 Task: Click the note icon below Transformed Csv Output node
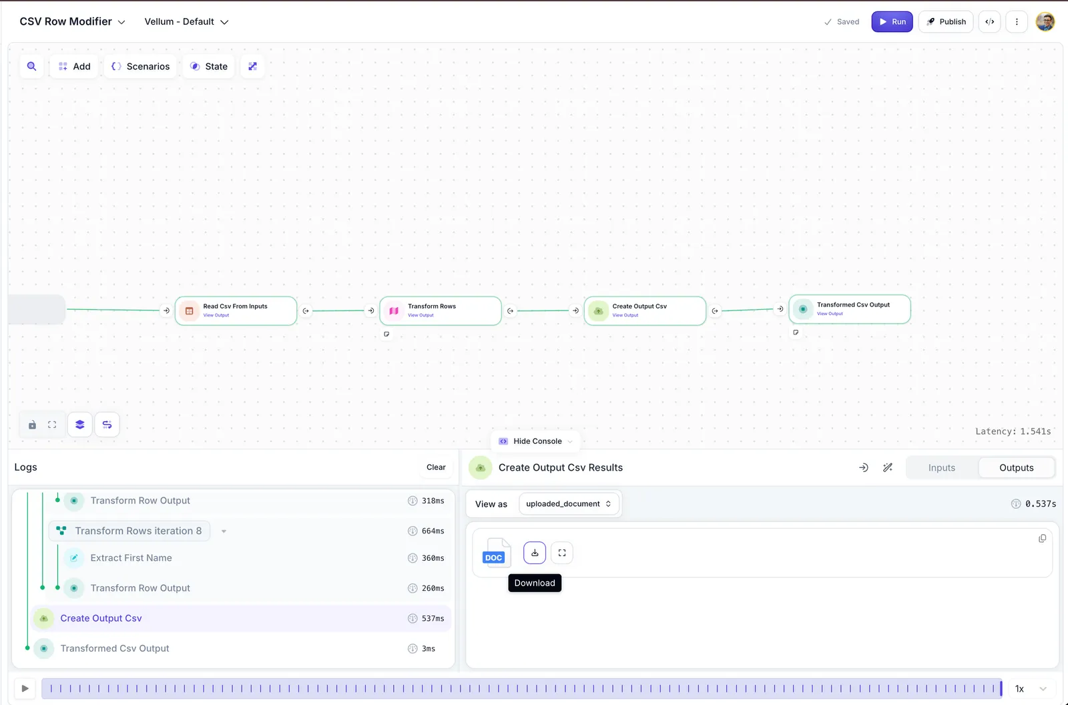click(x=796, y=332)
